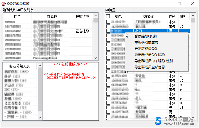
Task: Click the up arrow of group list scrollbar
Action: pyautogui.click(x=96, y=15)
